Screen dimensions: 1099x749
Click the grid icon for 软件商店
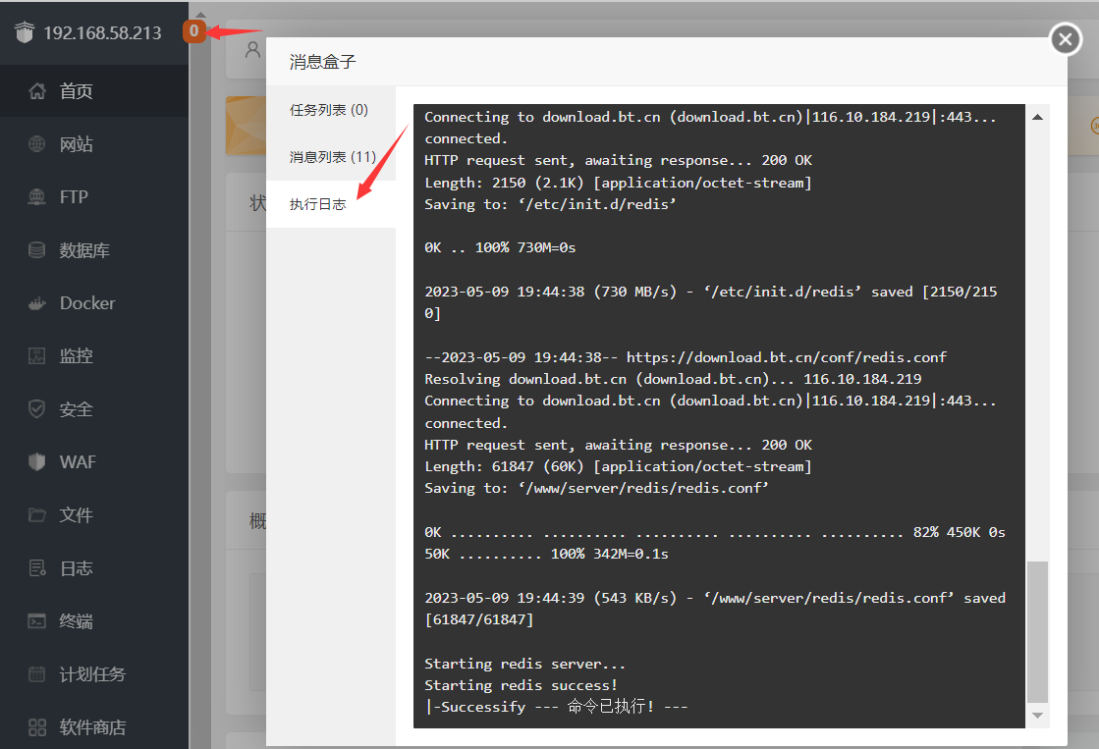pos(37,727)
